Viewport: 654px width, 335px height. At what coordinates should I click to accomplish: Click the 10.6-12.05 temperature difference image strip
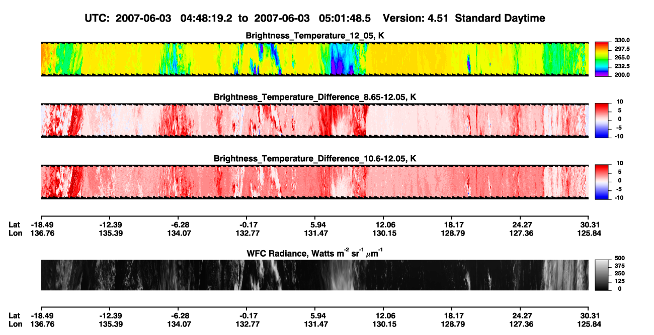[314, 181]
